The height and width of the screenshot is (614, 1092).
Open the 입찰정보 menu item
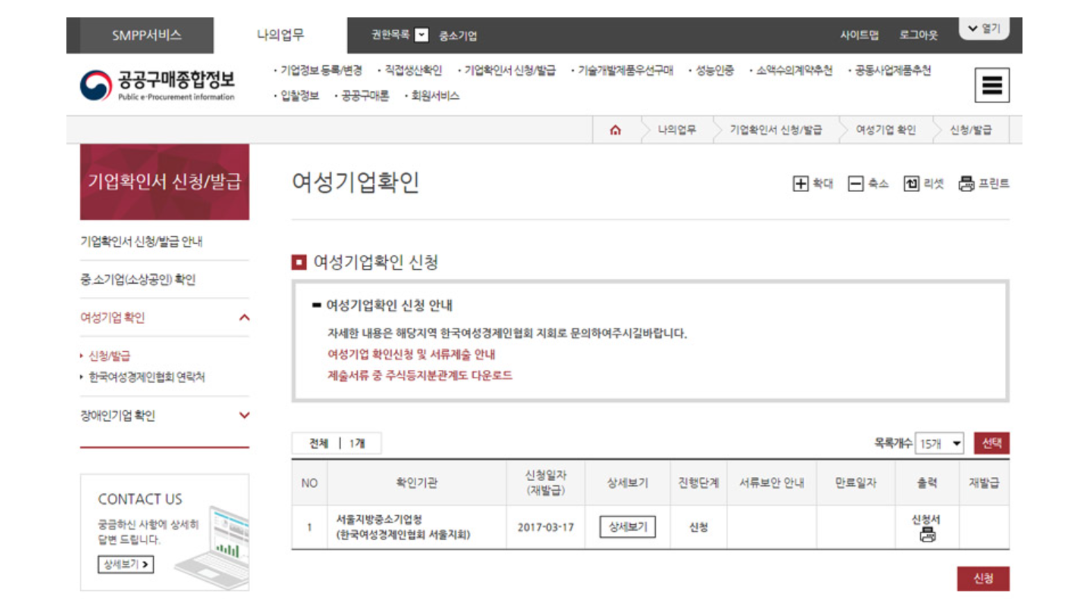[299, 96]
